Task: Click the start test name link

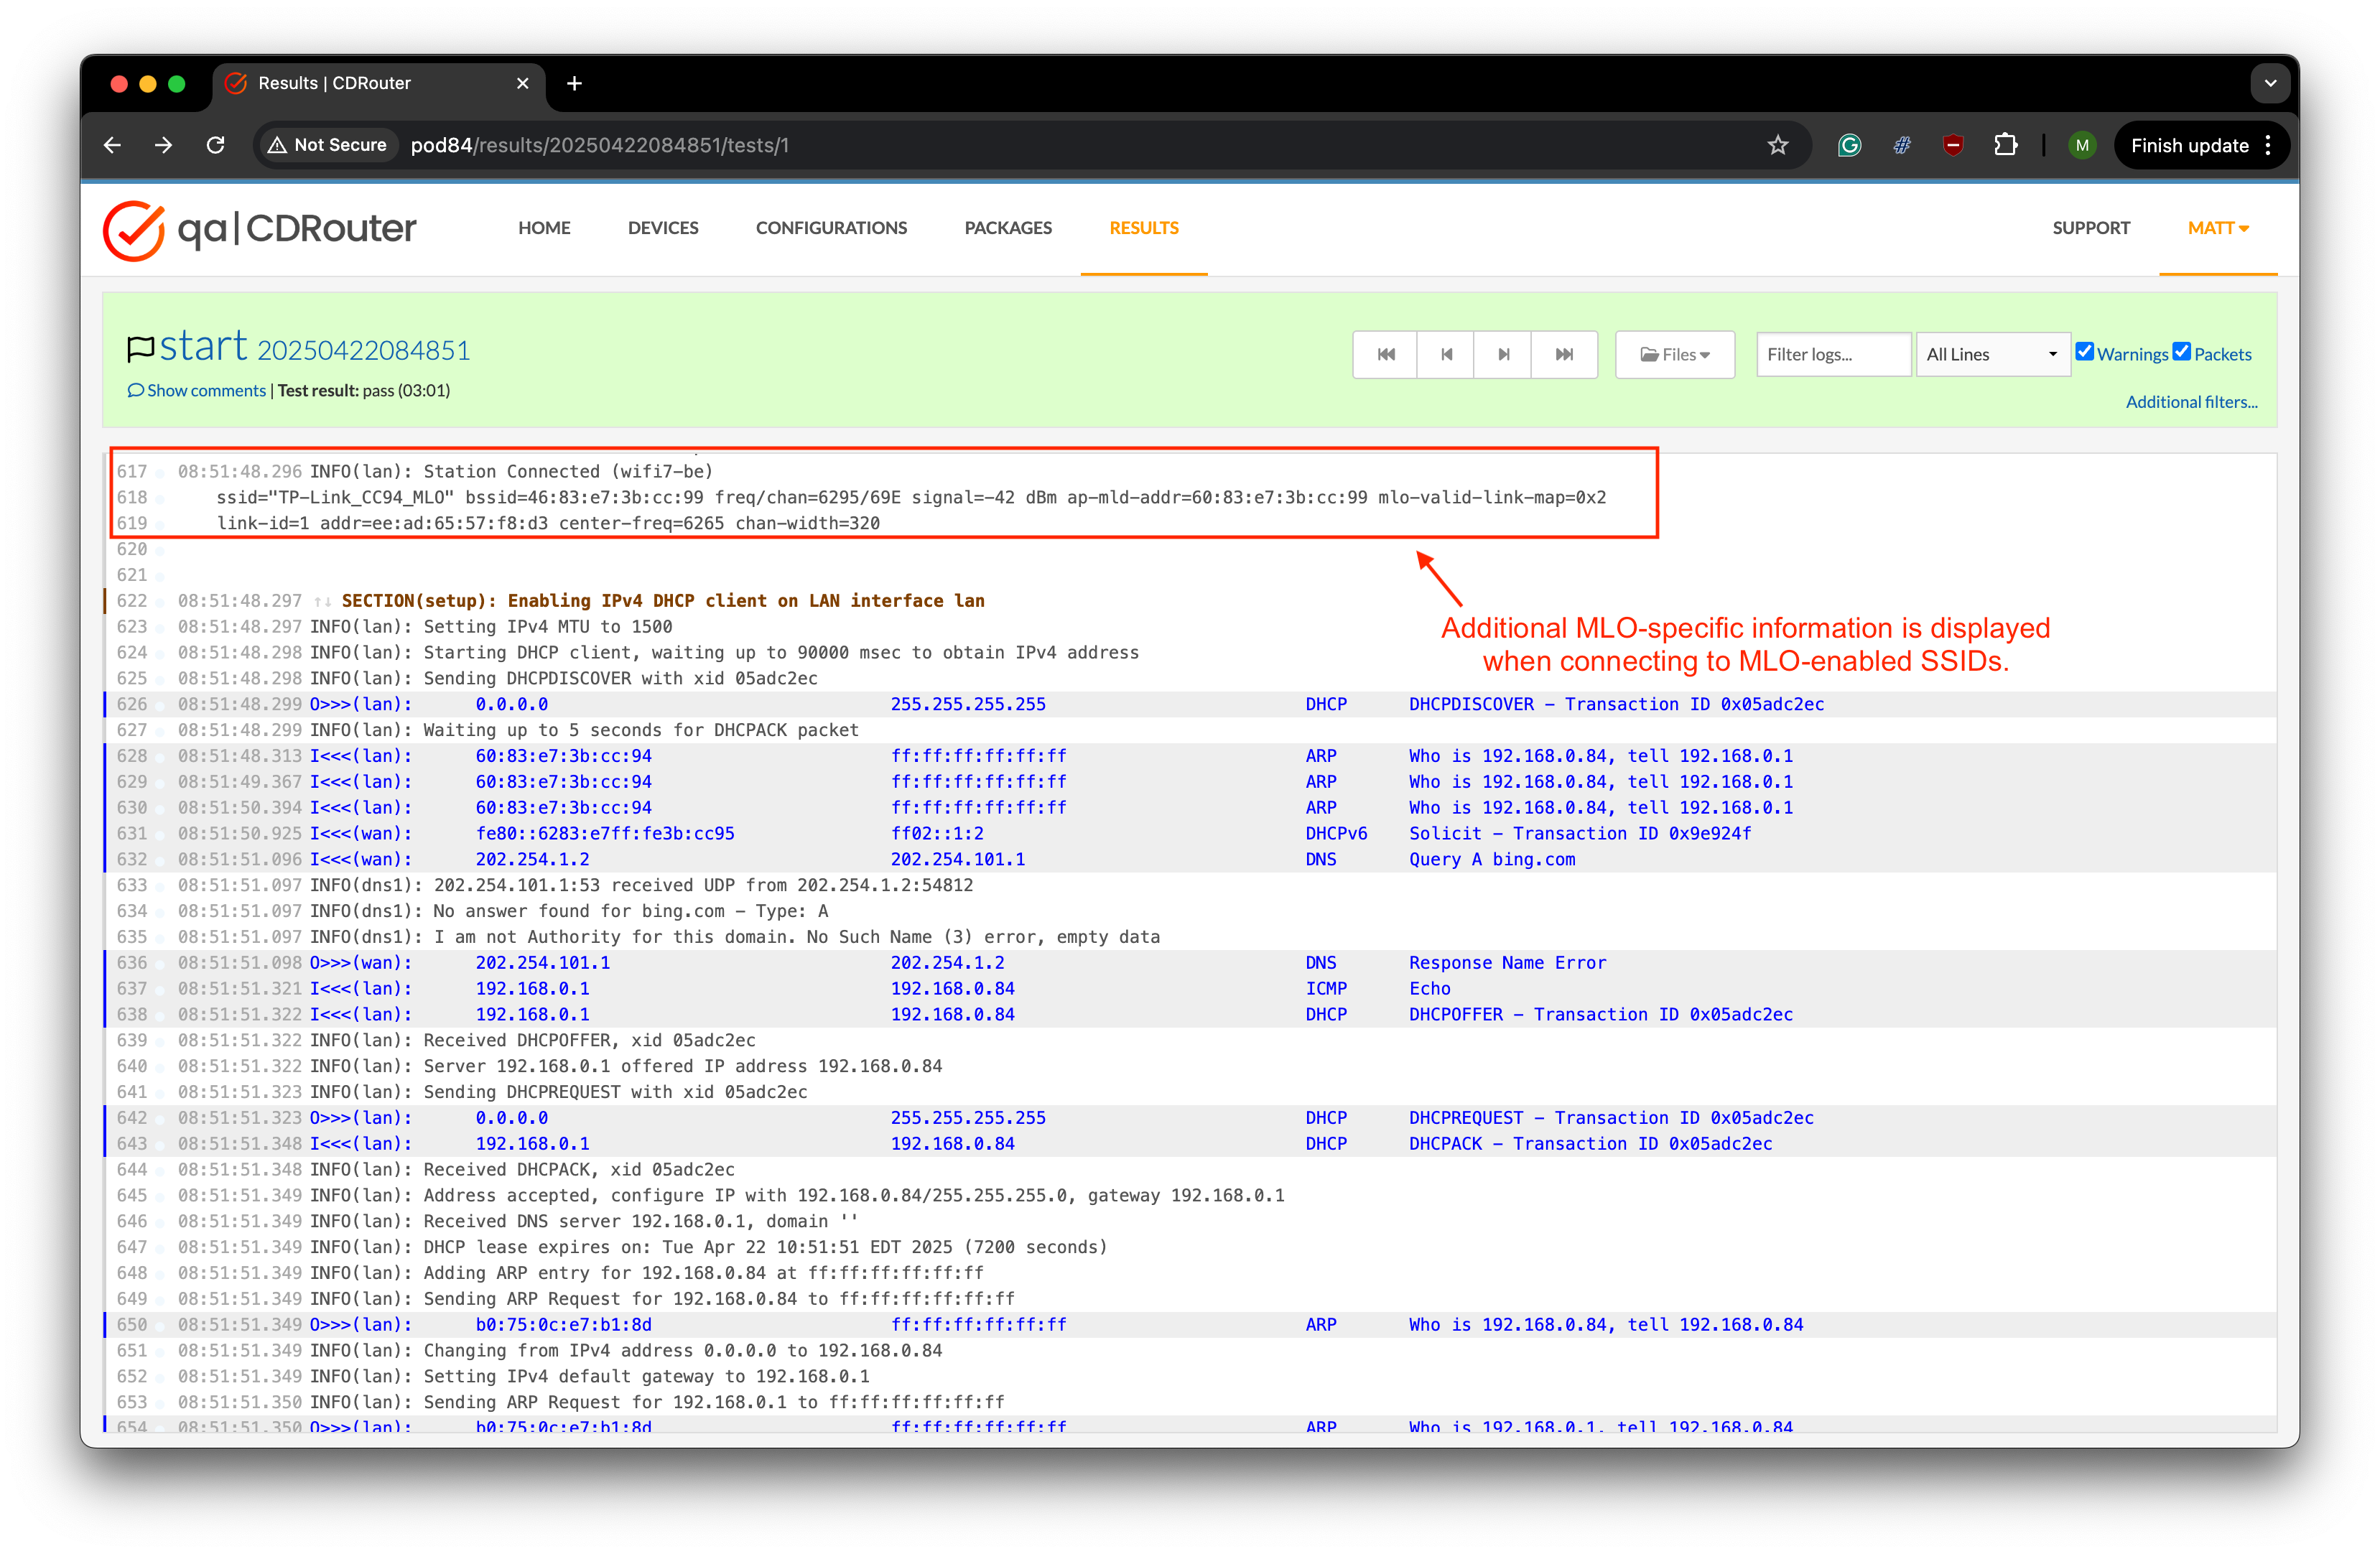Action: tap(203, 346)
